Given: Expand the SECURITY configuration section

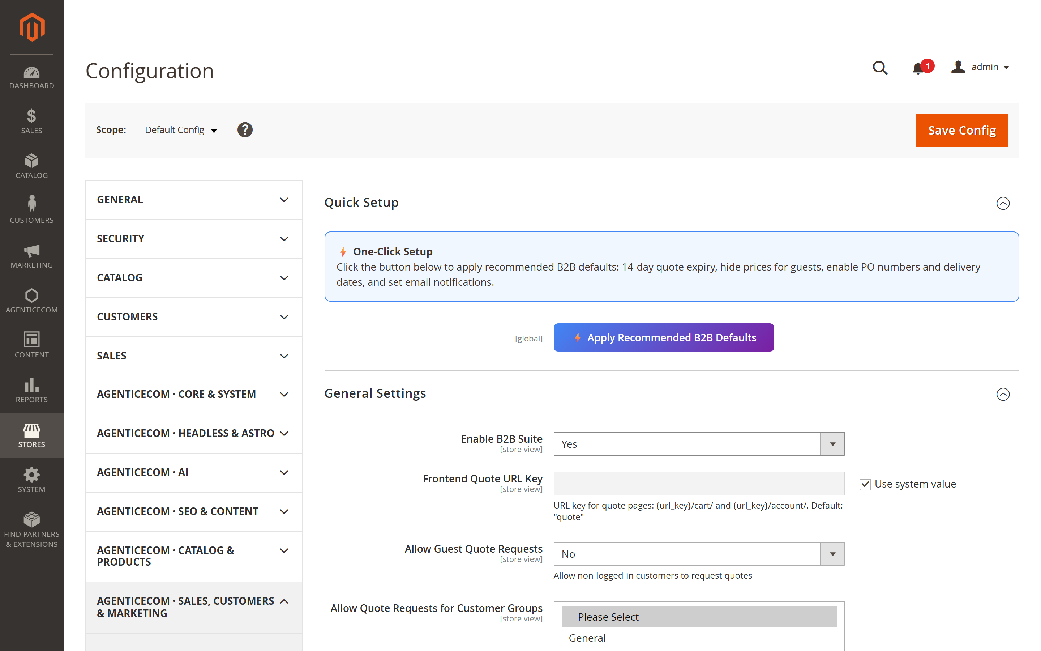Looking at the screenshot, I should click(x=194, y=239).
